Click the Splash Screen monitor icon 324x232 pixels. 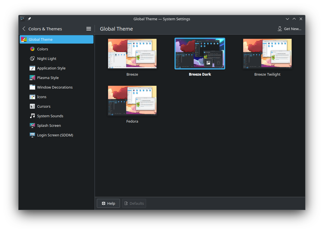[x=32, y=125]
